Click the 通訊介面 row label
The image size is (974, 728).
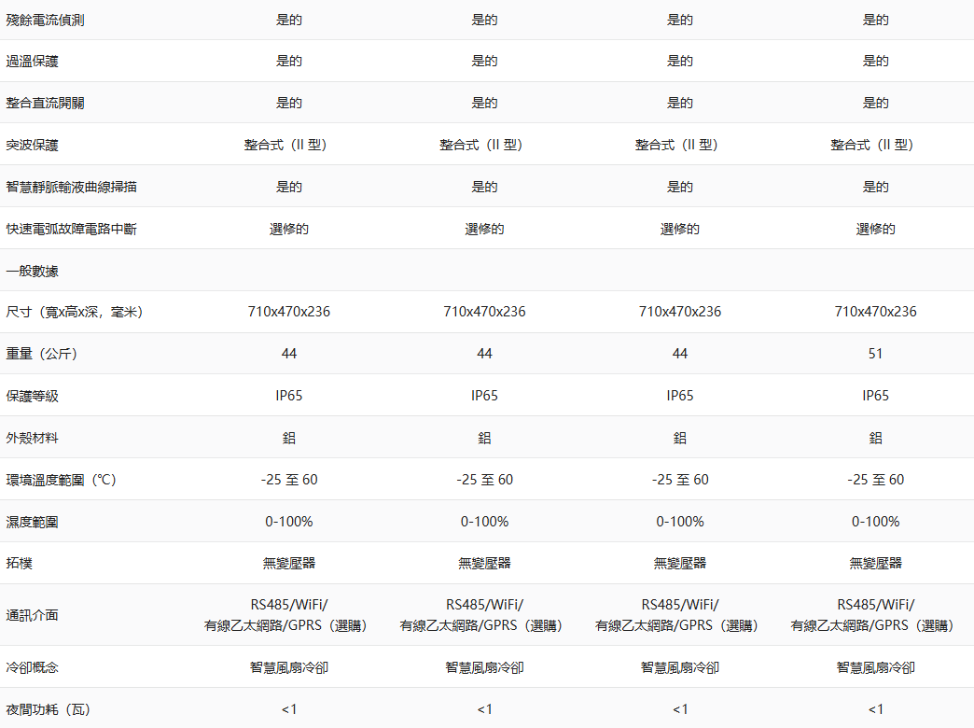point(32,615)
